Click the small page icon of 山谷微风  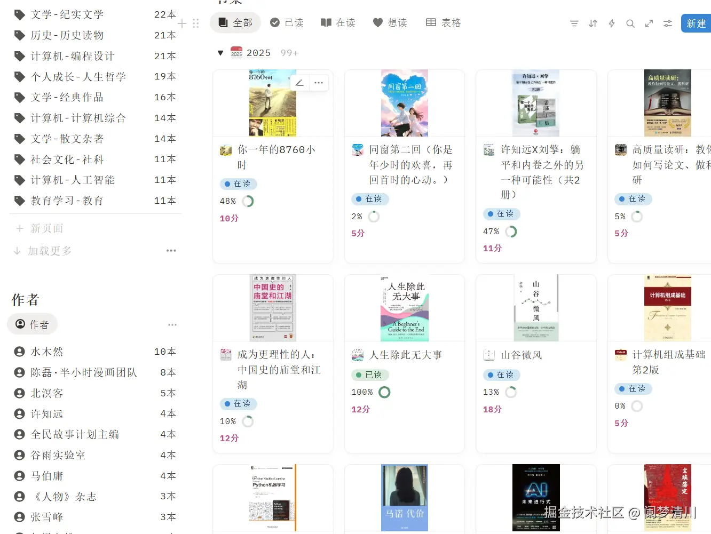tap(489, 355)
